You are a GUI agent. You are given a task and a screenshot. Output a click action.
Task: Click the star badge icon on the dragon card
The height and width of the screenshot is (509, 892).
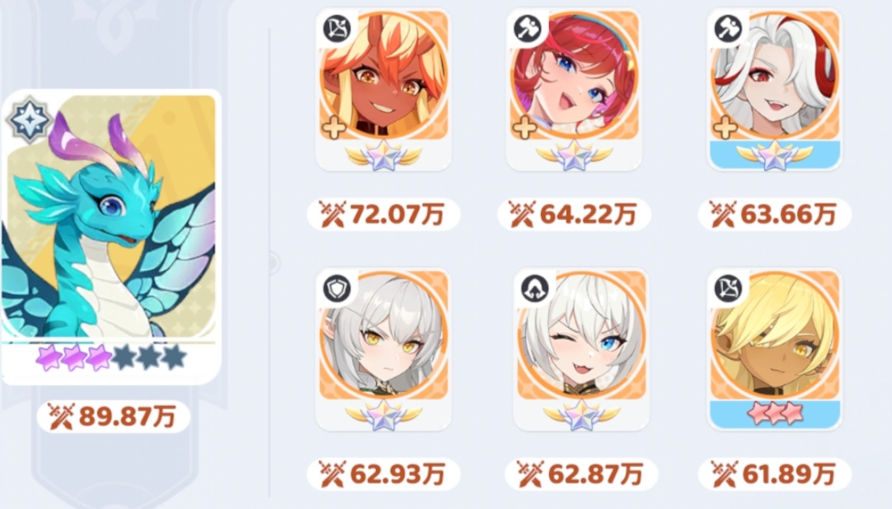pyautogui.click(x=29, y=120)
